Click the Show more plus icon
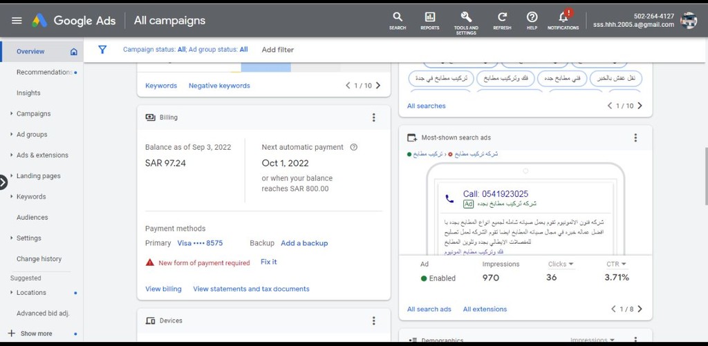708x346 pixels. [x=12, y=334]
